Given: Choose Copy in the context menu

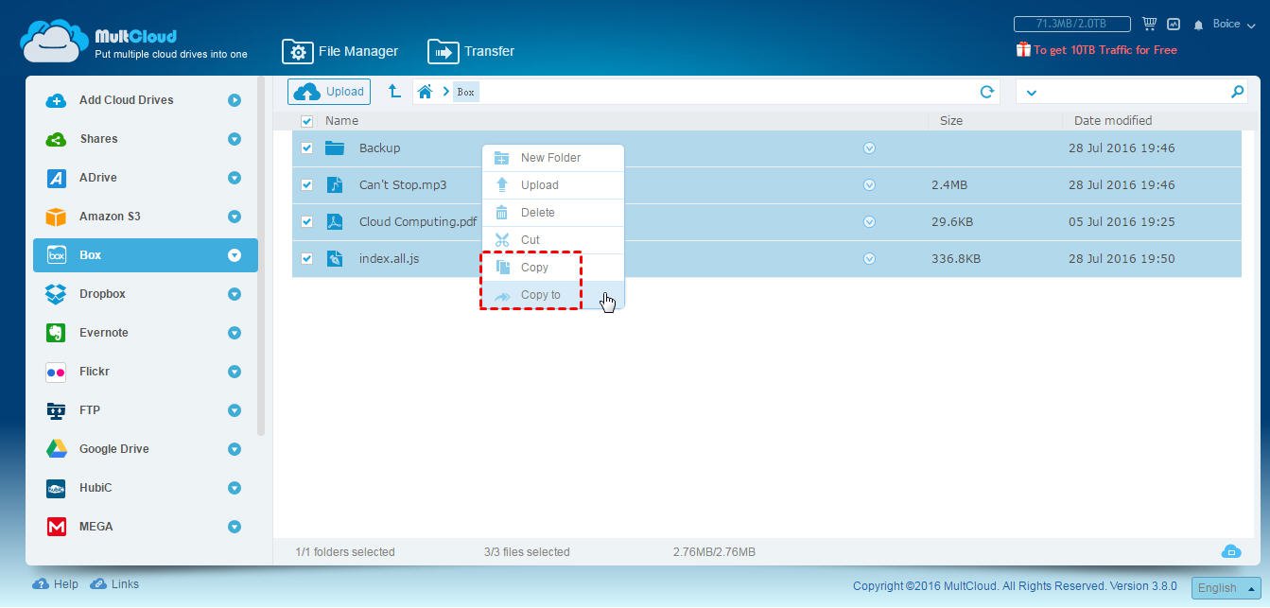Looking at the screenshot, I should [x=553, y=268].
